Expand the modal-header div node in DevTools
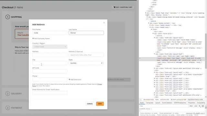Image resolution: width=207 pixels, height=116 pixels. [x=150, y=25]
